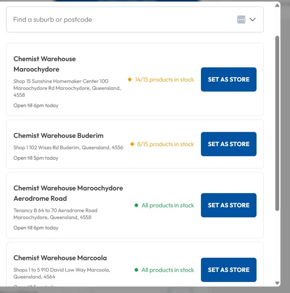Click the green stock dot for Aerodrome Road
The image size is (290, 293).
(137, 206)
